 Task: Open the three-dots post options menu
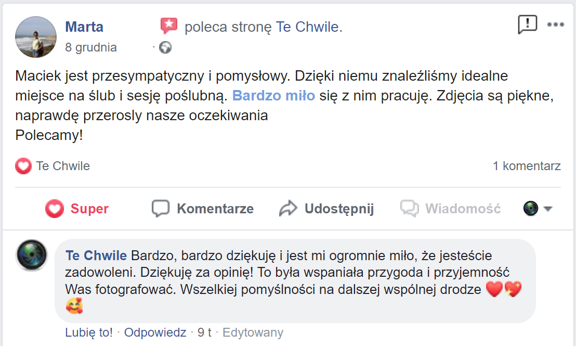(555, 24)
